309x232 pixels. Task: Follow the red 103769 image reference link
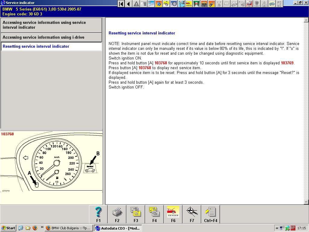[287, 63]
